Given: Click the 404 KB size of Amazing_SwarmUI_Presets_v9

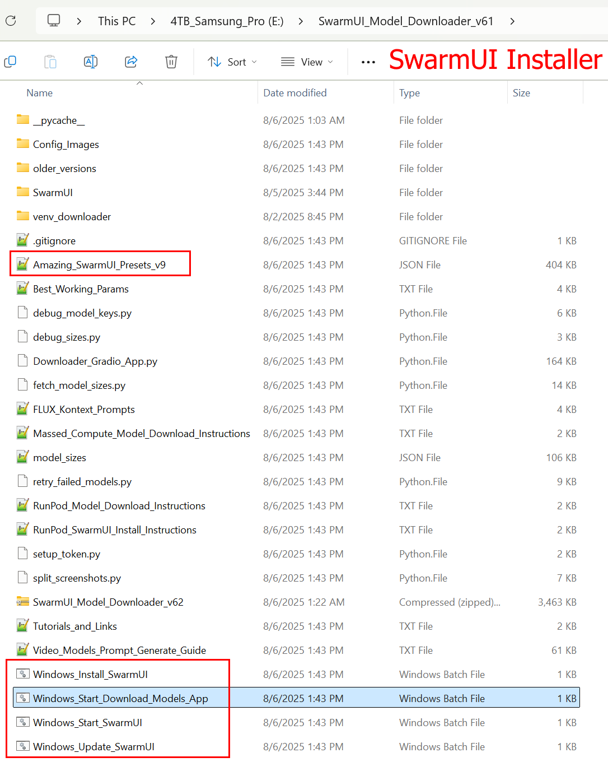Looking at the screenshot, I should tap(561, 265).
